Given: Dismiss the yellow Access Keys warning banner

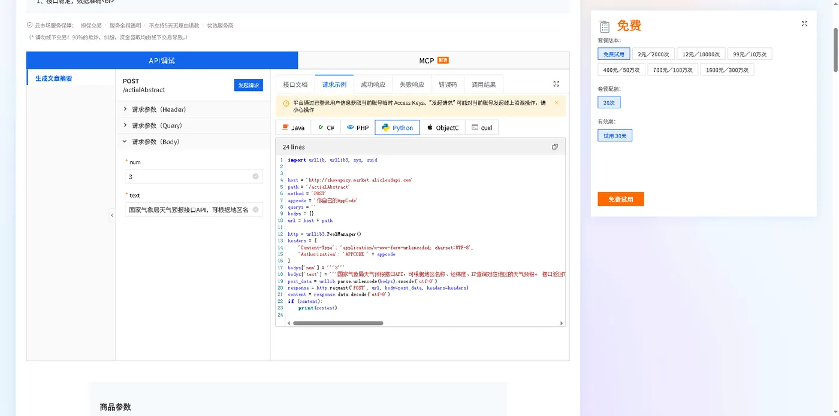Looking at the screenshot, I should [x=557, y=102].
